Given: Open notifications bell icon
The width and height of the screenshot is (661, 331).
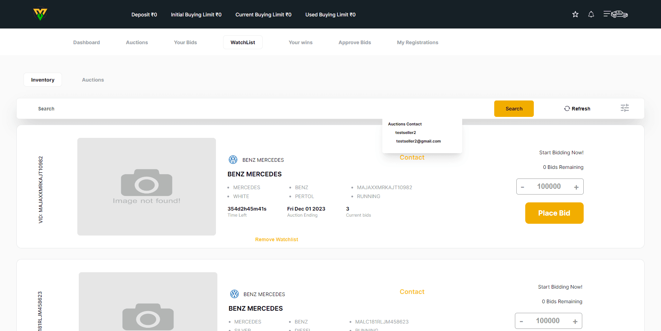Looking at the screenshot, I should pos(591,14).
